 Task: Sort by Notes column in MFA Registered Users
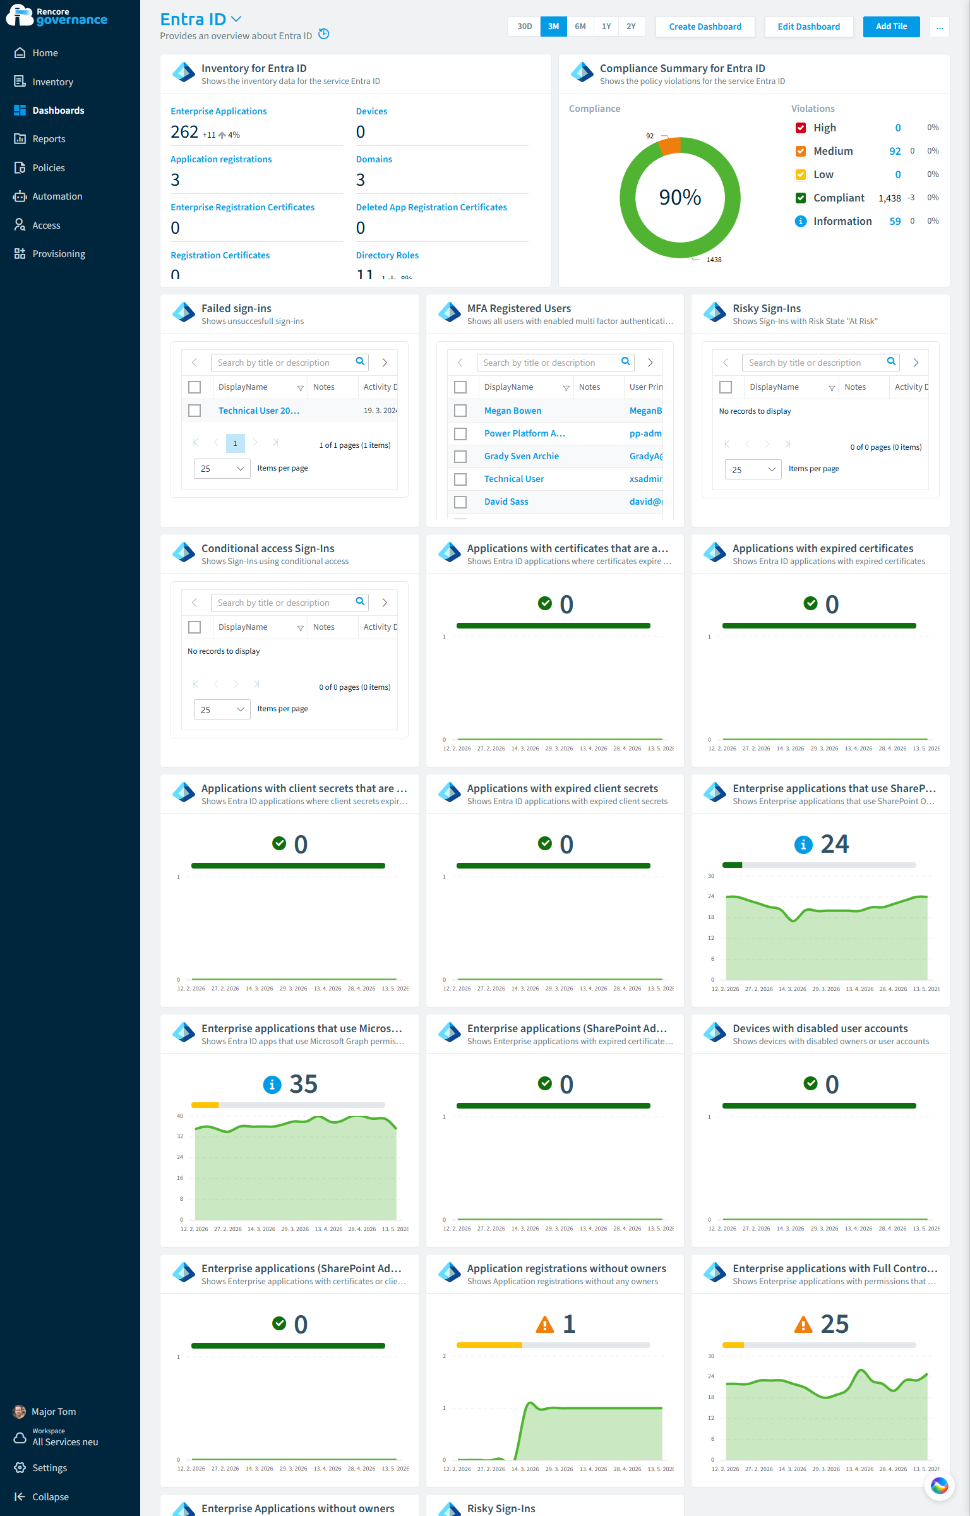click(x=590, y=387)
